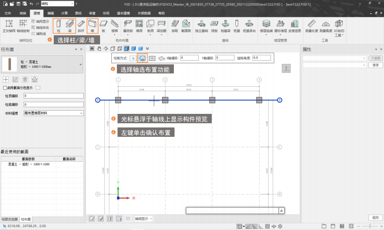
Task: Switch to the 编辑 ribbon tab
Action: click(x=51, y=13)
